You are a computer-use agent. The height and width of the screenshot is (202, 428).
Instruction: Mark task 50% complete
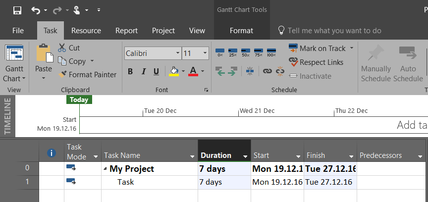(246, 51)
